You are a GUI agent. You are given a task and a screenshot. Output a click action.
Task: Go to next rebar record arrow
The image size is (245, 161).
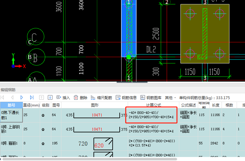pos(22,98)
